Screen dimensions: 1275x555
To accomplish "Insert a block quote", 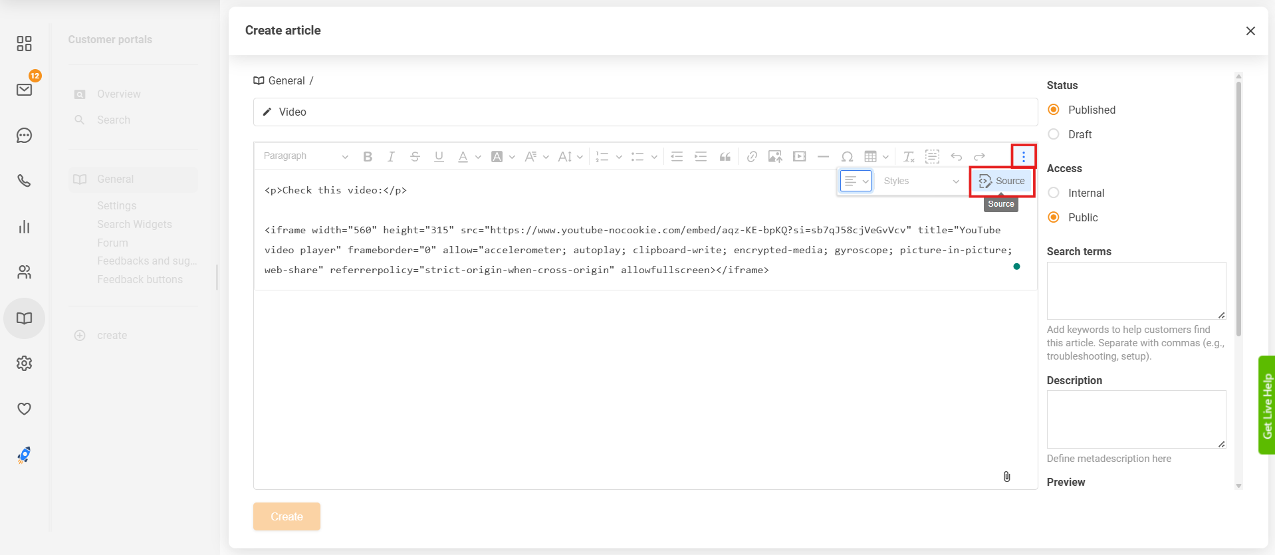I will [x=725, y=157].
